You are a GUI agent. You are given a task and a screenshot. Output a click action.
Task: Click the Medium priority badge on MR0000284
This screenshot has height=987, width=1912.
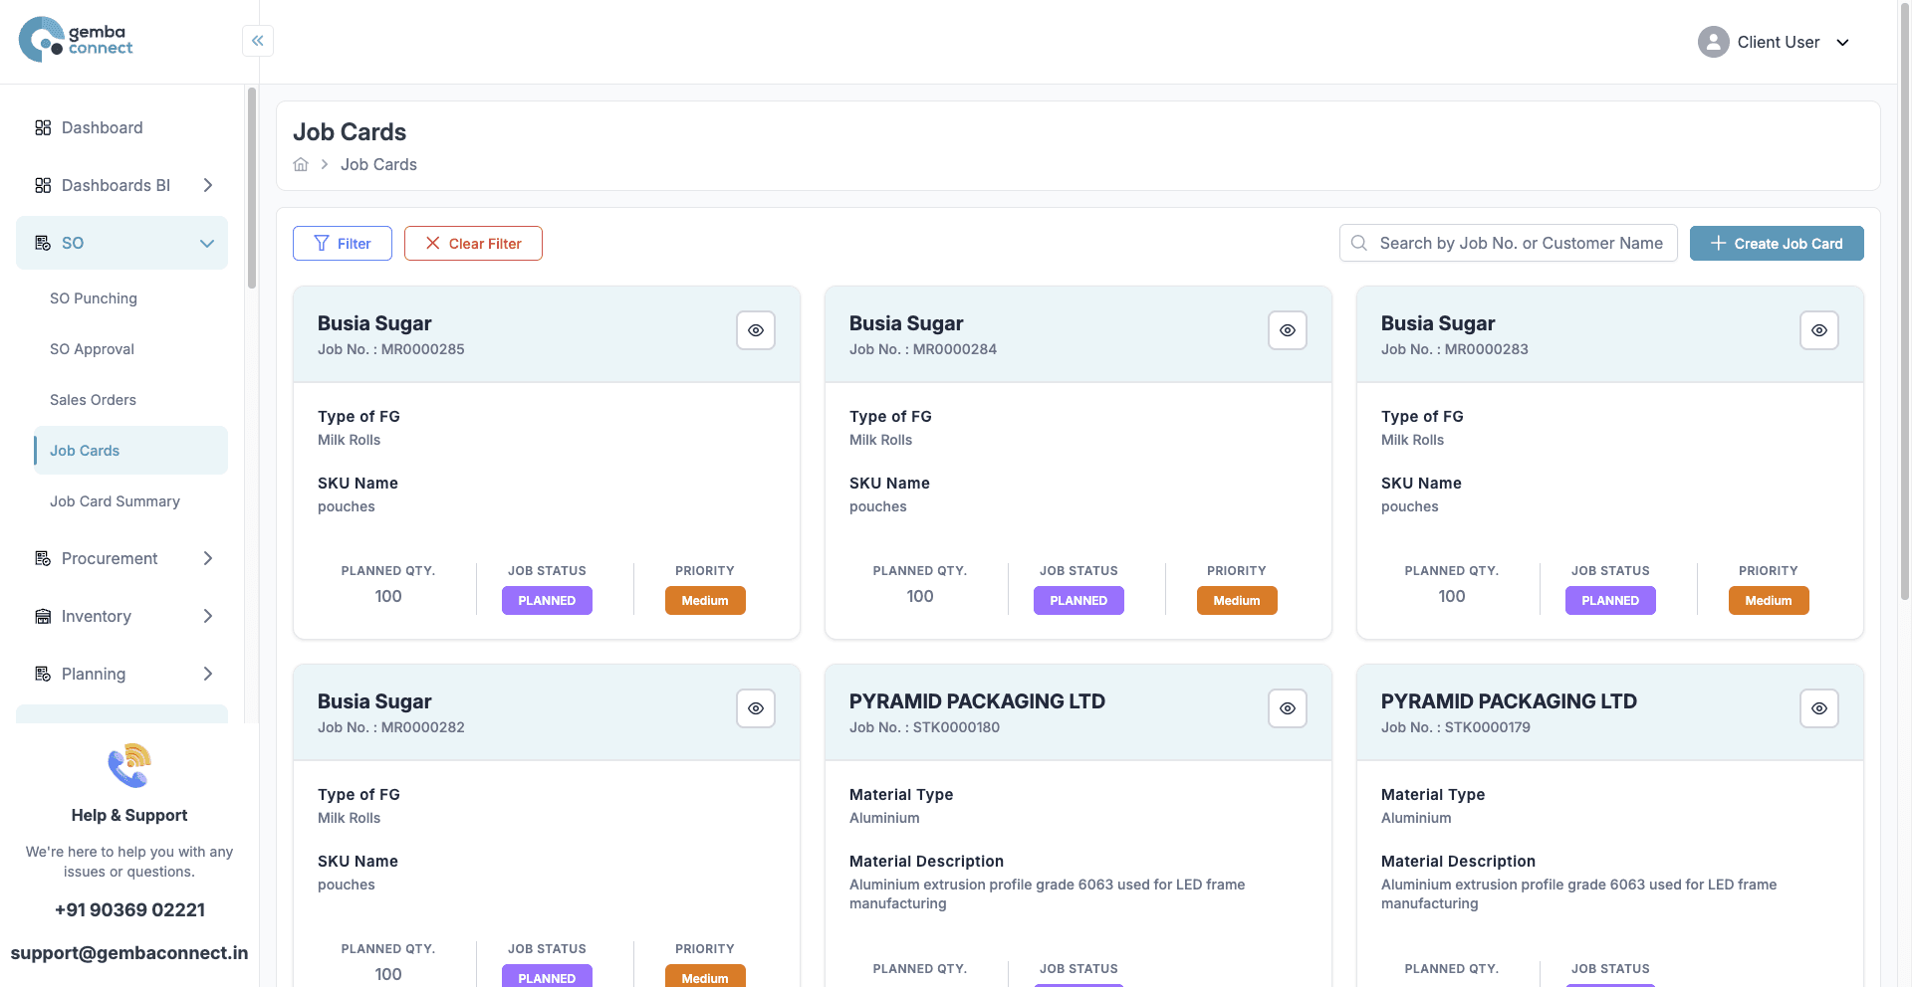click(x=1237, y=601)
